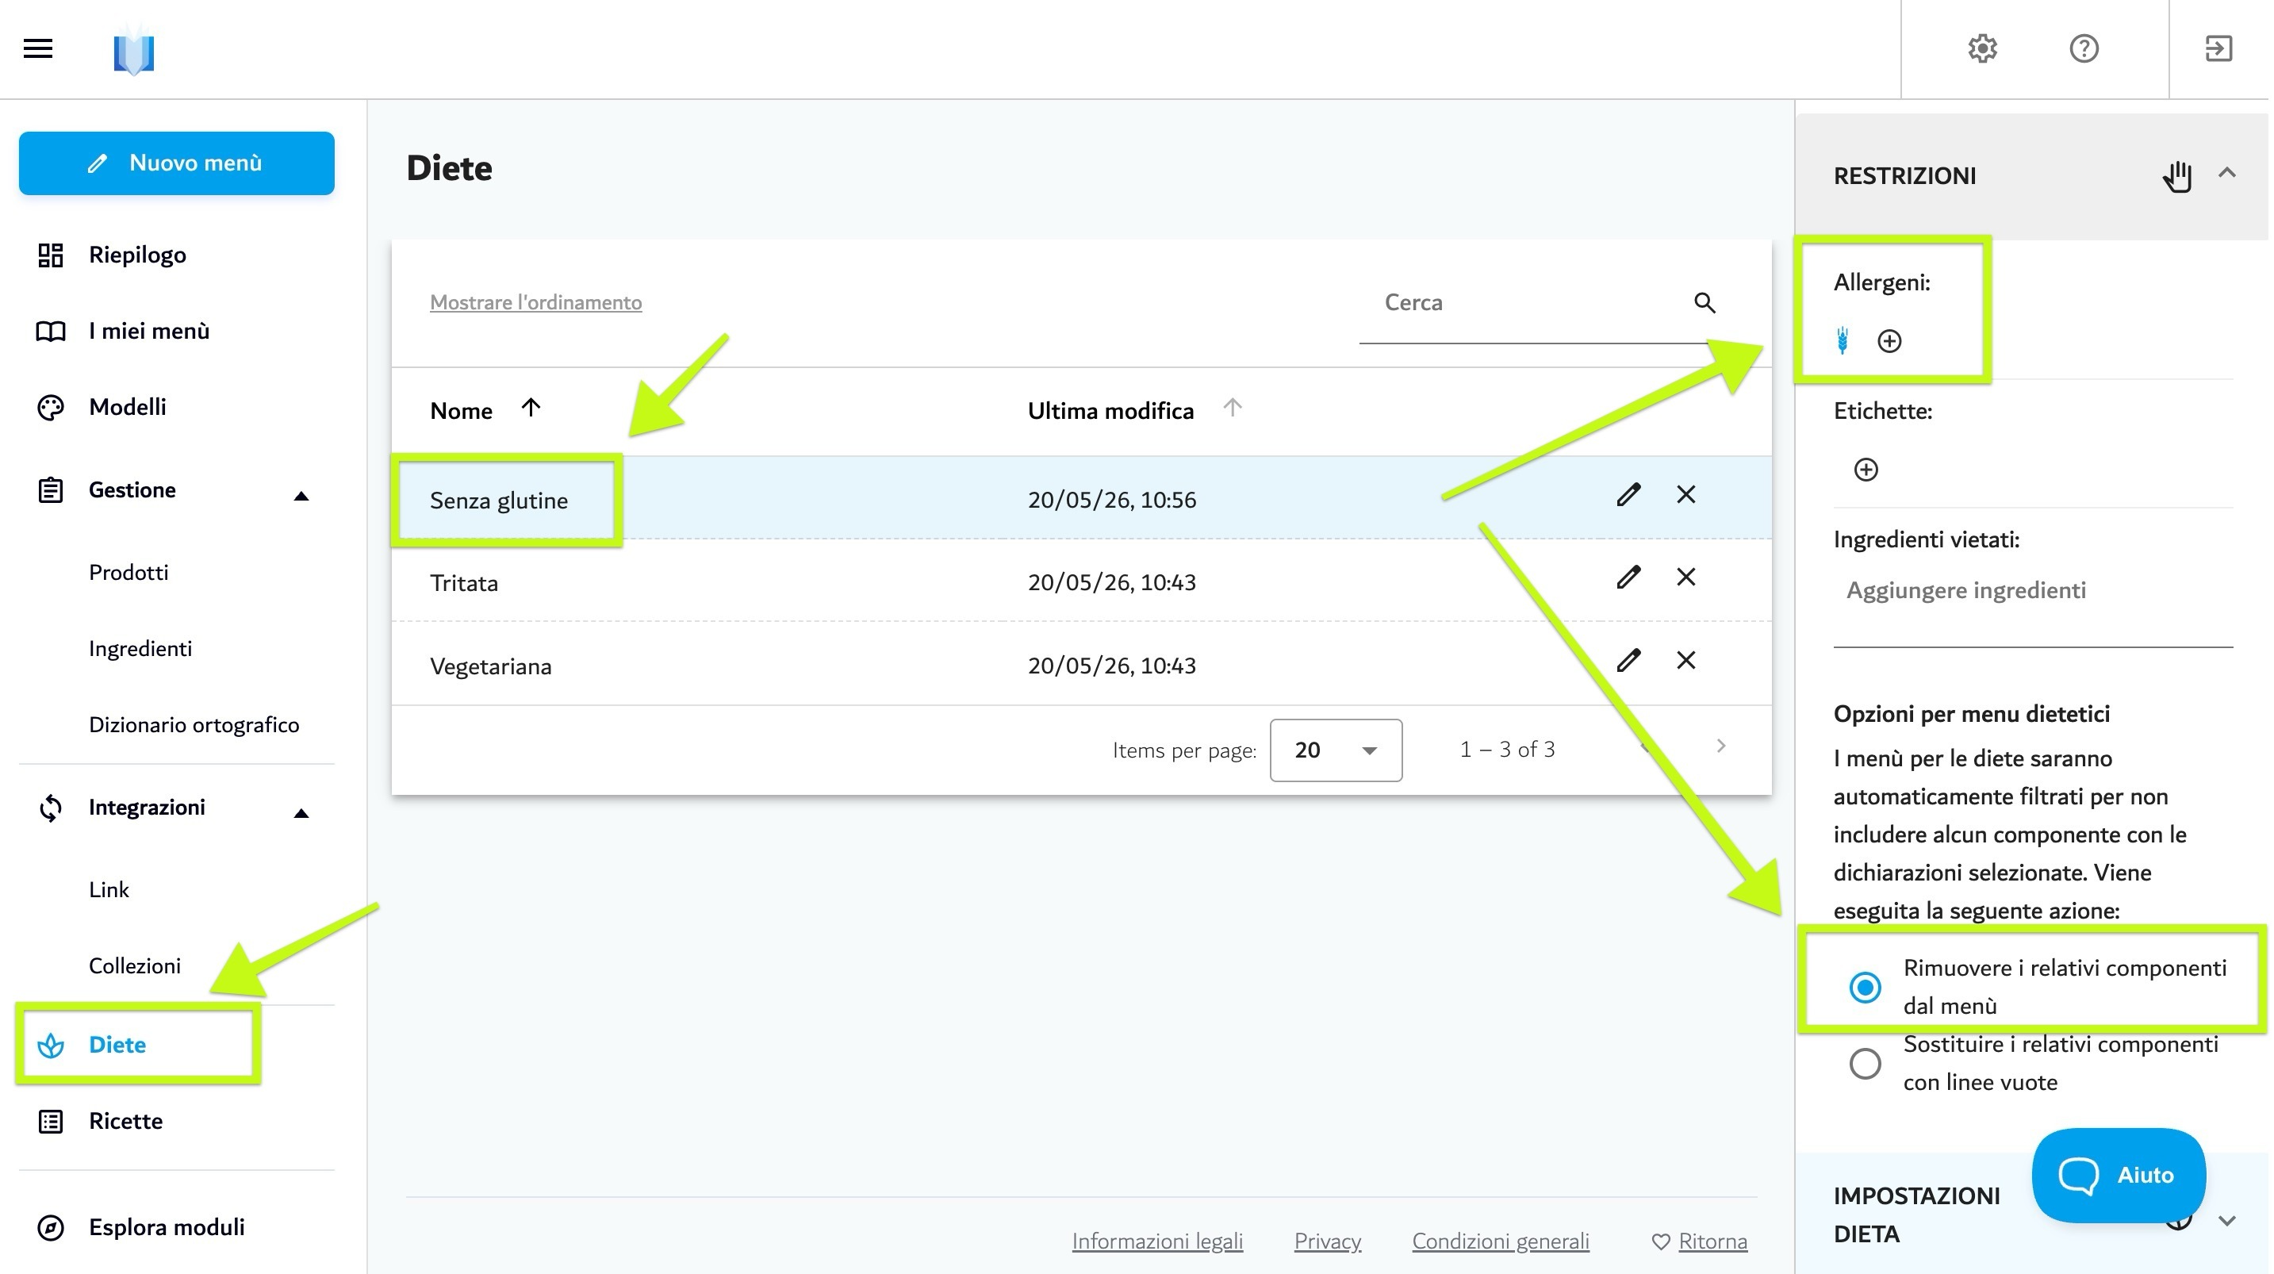Open Prodotti under Gestione
This screenshot has width=2274, height=1274.
(128, 573)
